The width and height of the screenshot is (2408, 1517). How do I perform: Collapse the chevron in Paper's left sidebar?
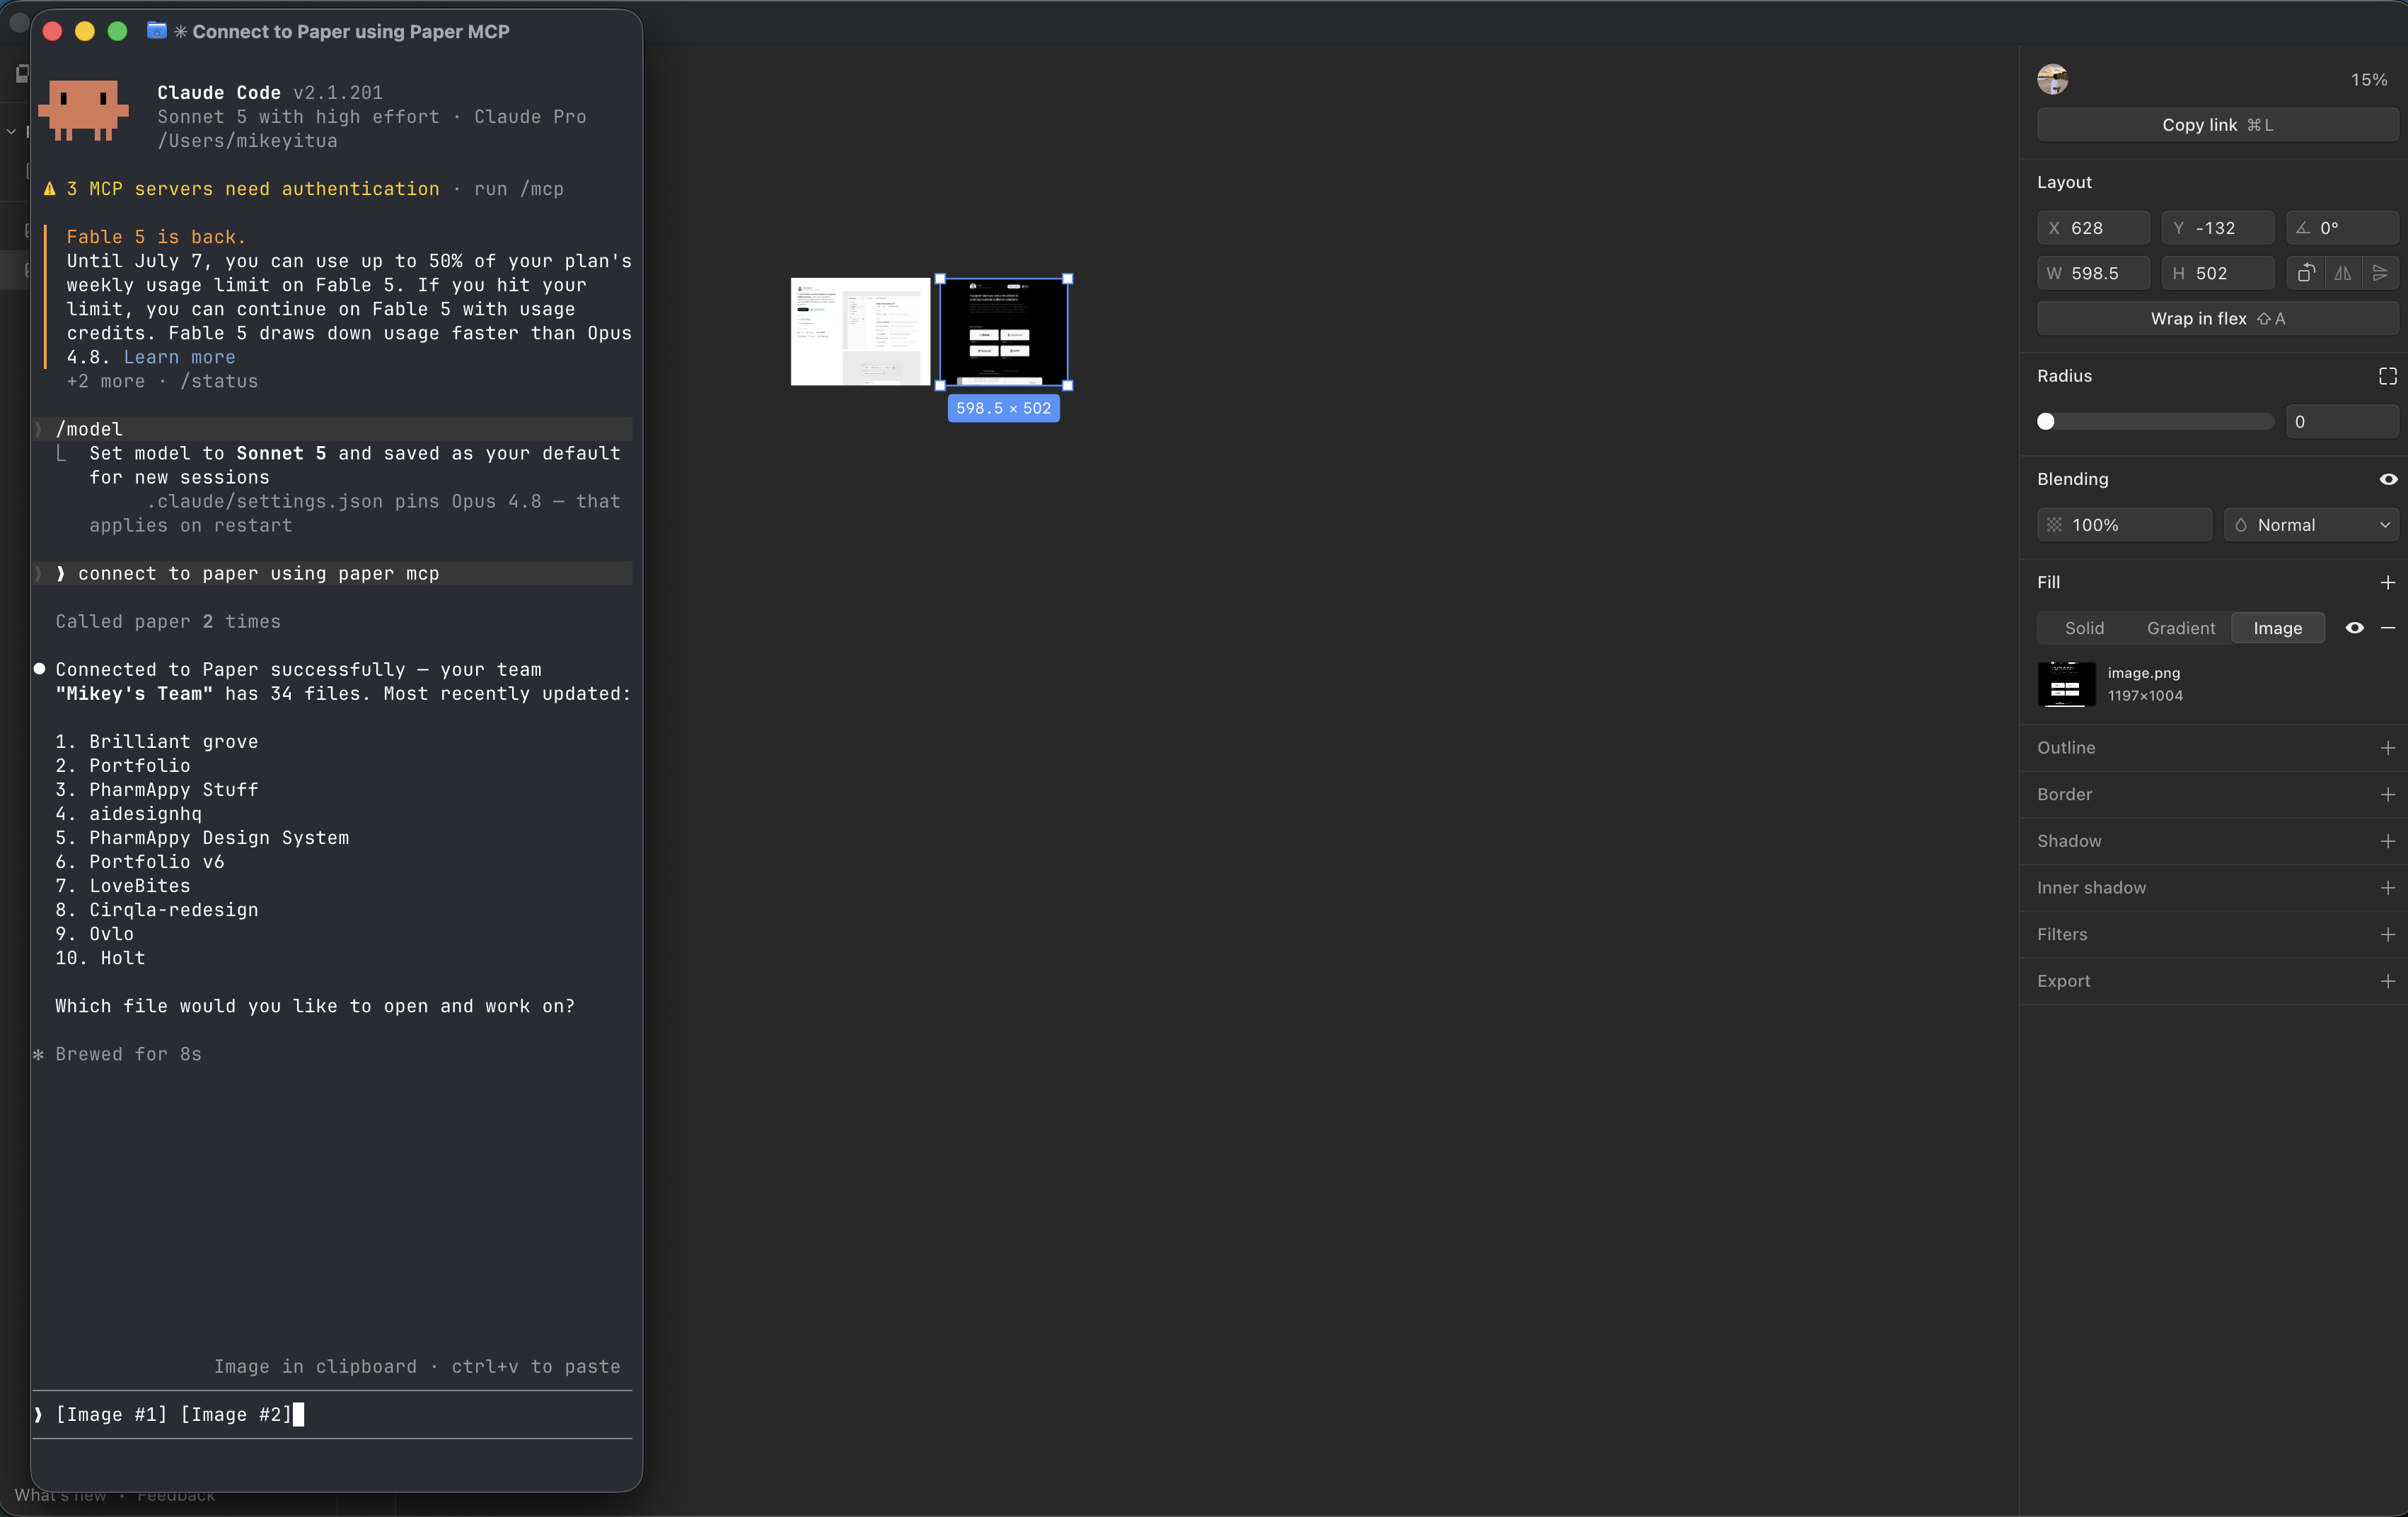[x=11, y=131]
